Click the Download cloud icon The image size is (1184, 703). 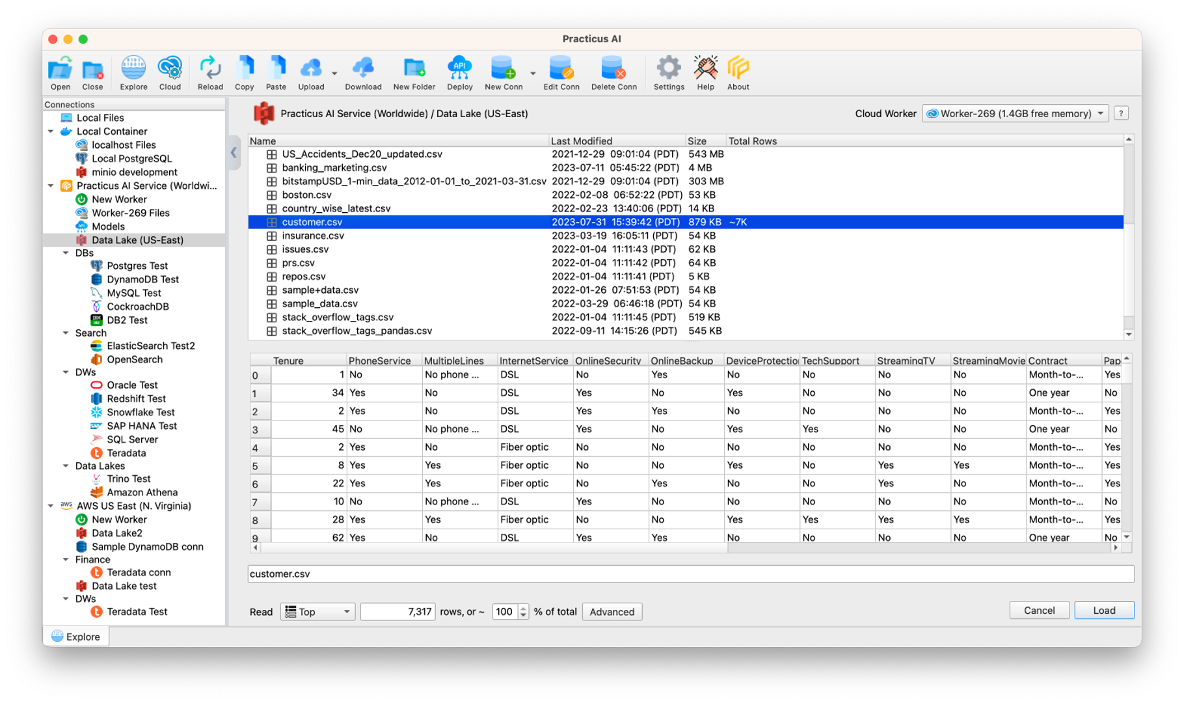pyautogui.click(x=362, y=69)
